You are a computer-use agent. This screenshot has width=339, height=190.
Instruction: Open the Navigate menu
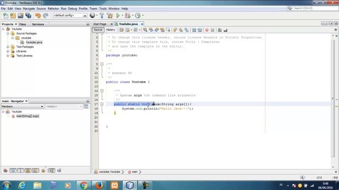point(29,8)
